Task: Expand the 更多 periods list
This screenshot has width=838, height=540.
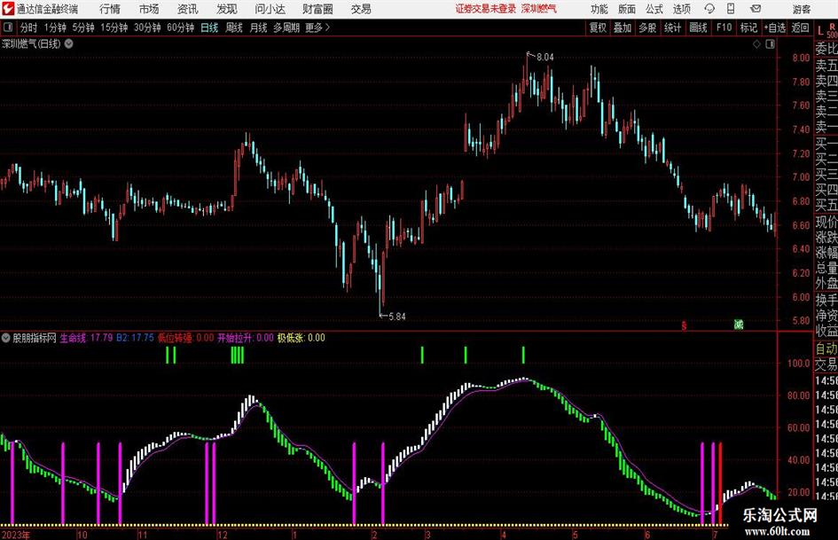Action: [x=317, y=27]
